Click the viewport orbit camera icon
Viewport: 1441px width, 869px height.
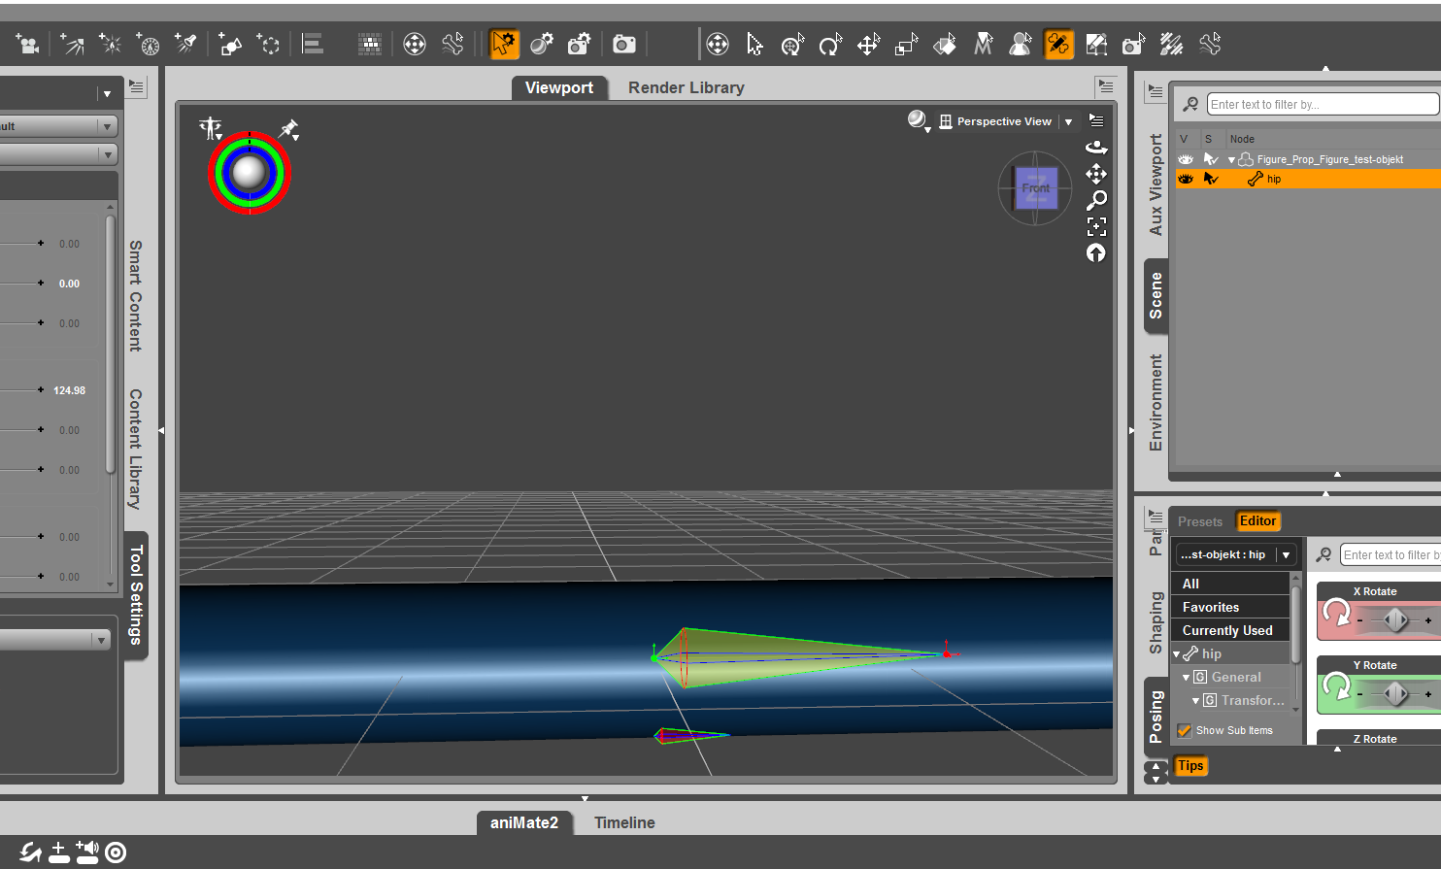point(1096,147)
